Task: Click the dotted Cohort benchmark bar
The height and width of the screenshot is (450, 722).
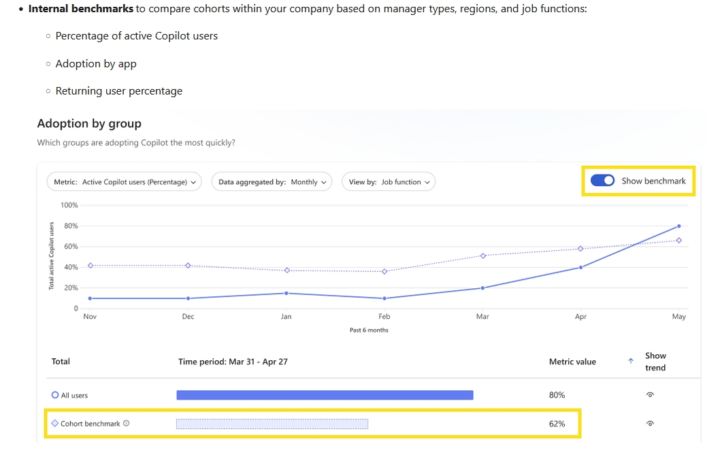Action: coord(272,423)
